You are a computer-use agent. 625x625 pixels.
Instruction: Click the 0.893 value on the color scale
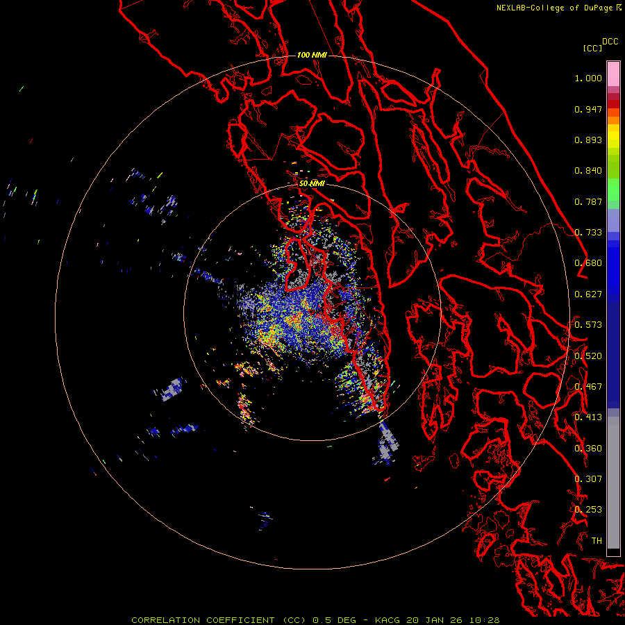(588, 140)
